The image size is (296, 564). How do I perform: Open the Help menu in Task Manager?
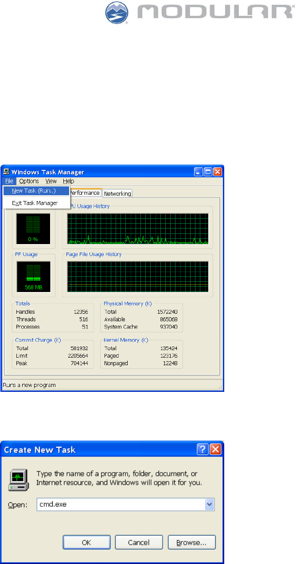click(x=68, y=181)
